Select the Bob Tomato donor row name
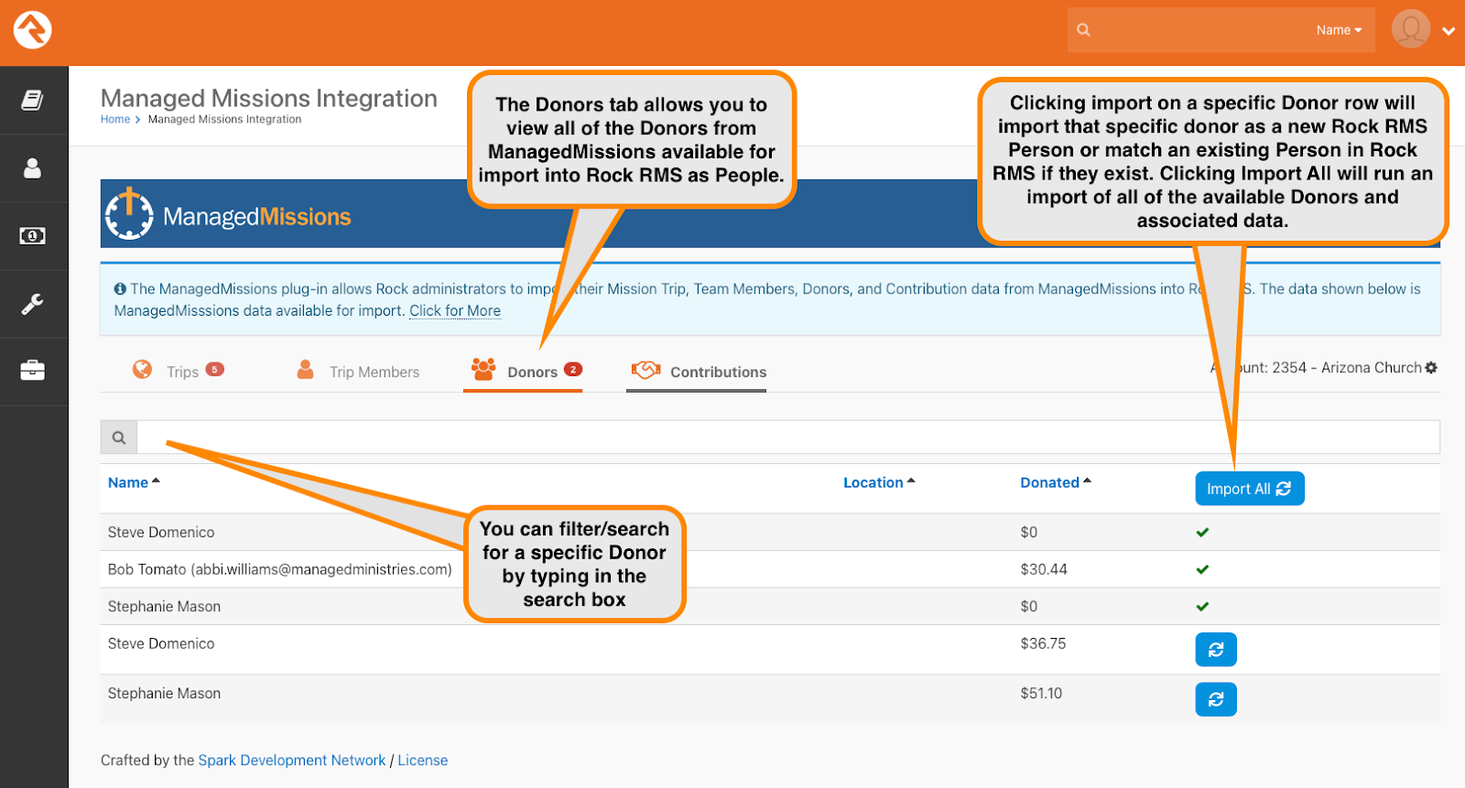1465x788 pixels. pos(280,569)
